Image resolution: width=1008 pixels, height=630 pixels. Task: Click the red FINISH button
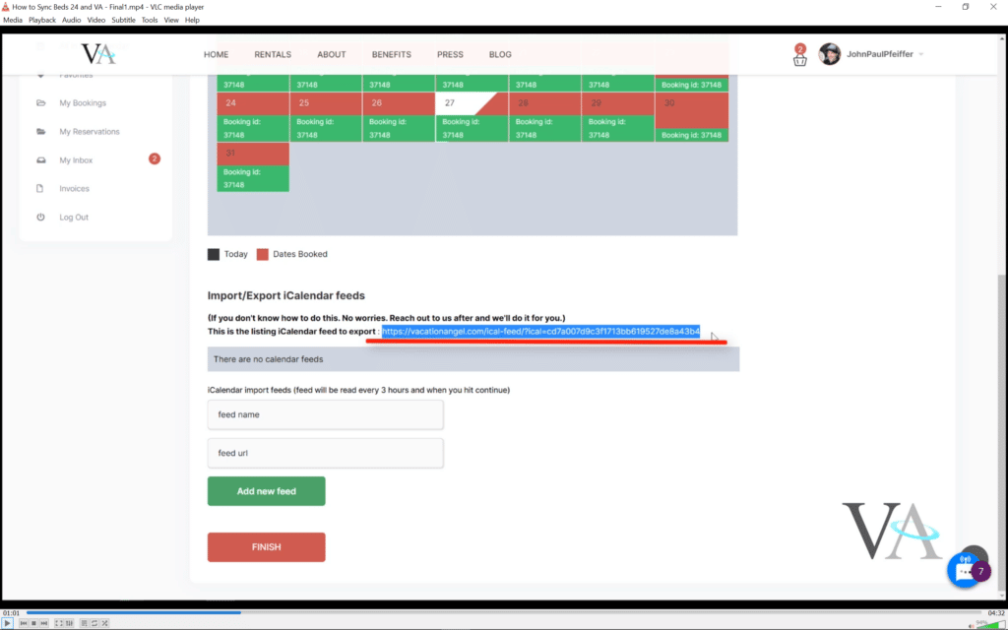266,547
